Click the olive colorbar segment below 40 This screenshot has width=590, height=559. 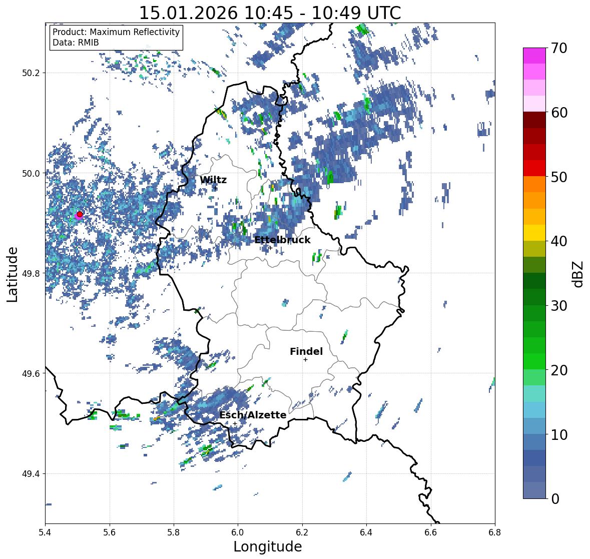[x=534, y=249]
